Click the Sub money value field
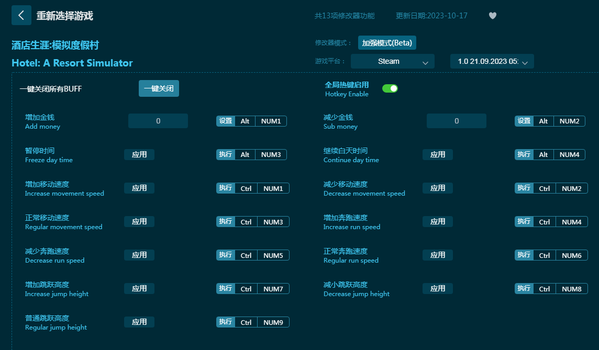The image size is (599, 350). pyautogui.click(x=457, y=121)
